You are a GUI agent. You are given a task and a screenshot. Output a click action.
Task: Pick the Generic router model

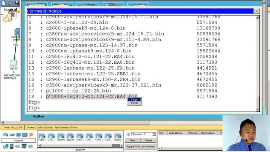click(118, 137)
